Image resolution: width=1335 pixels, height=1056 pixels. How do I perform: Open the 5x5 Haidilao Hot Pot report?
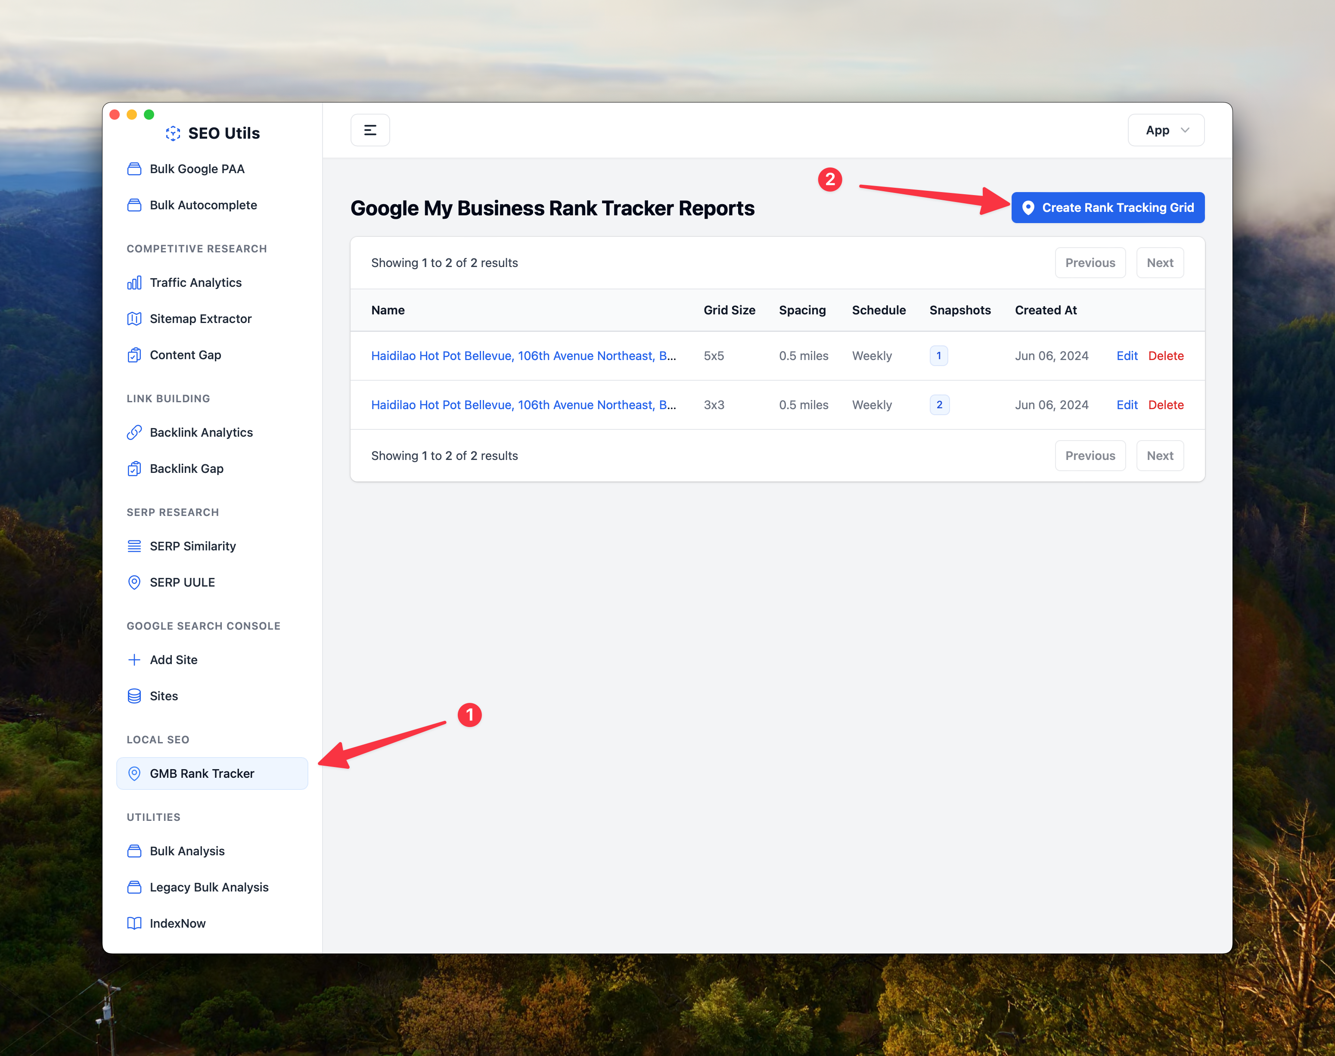523,356
